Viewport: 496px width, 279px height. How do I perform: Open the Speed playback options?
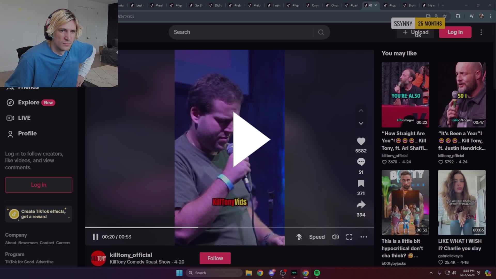coord(317,237)
